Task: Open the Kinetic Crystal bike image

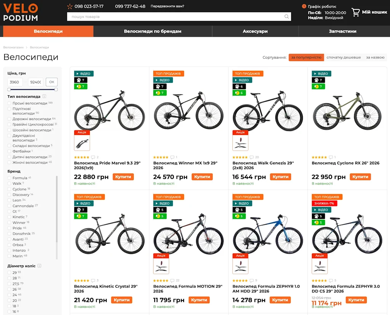Action: (x=110, y=234)
